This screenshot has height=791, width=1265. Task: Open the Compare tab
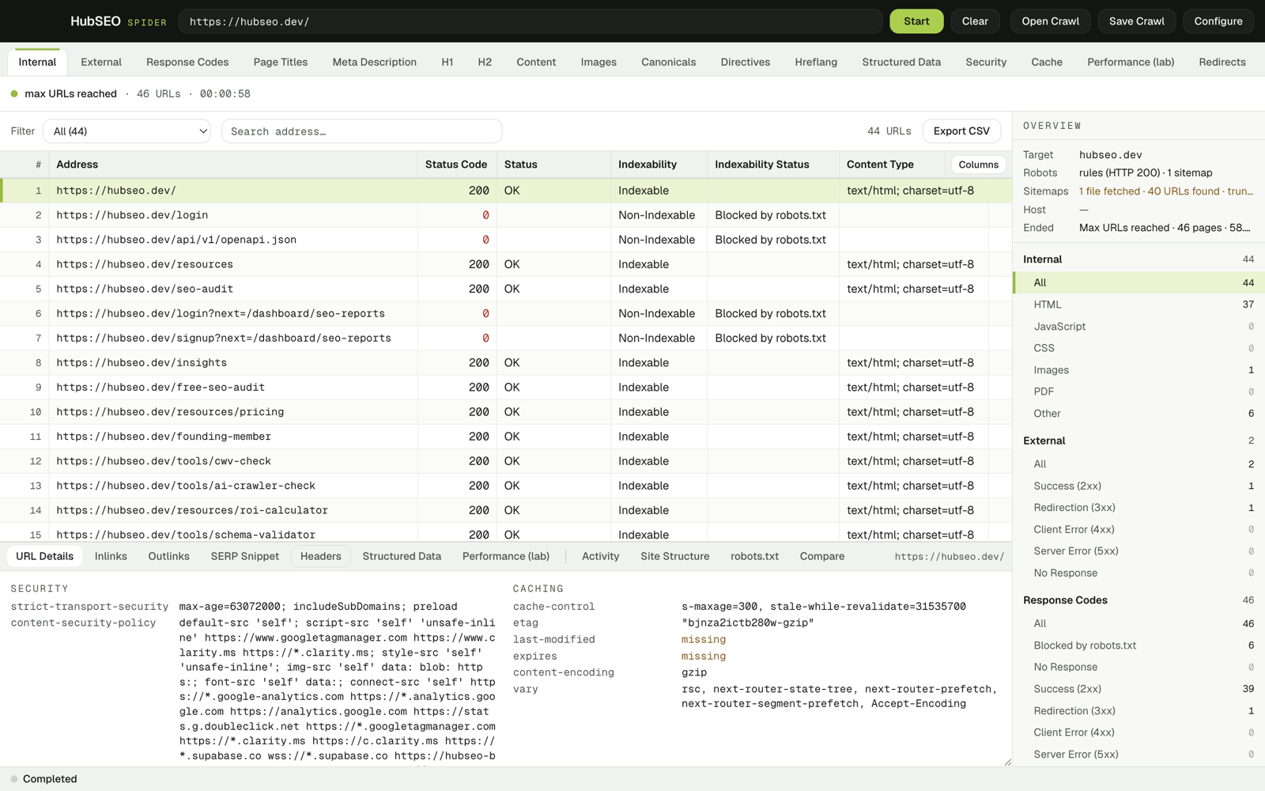coord(821,556)
